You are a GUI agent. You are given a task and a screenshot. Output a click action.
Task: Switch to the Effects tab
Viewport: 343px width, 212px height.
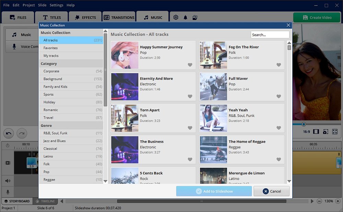tap(85, 17)
